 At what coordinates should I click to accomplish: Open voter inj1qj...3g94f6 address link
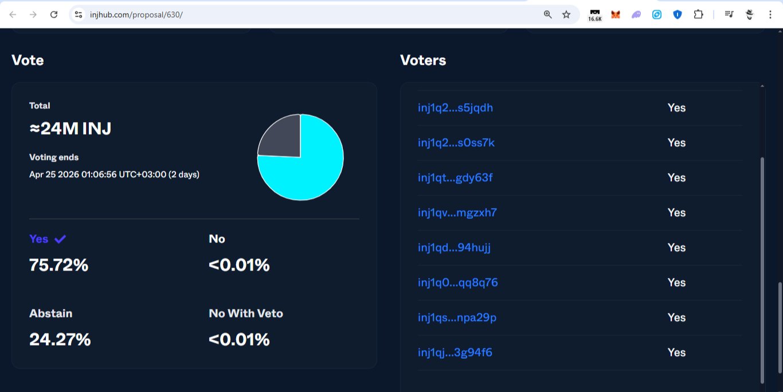click(455, 352)
